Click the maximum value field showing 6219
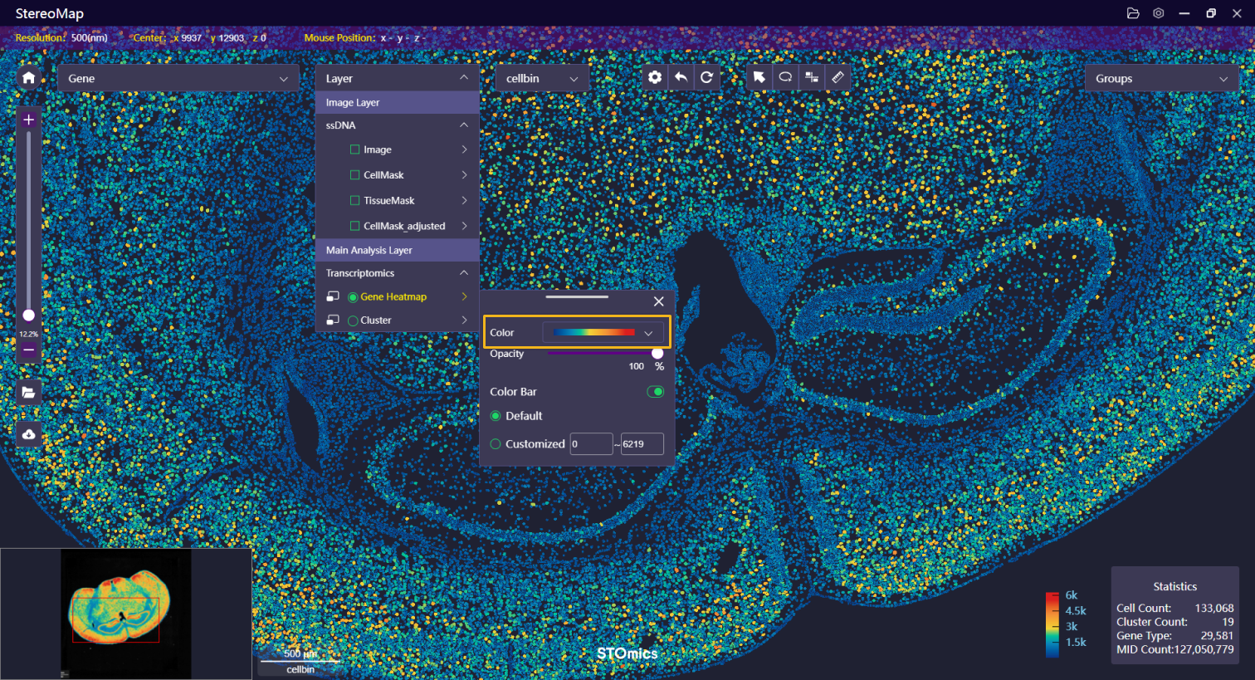 [642, 444]
